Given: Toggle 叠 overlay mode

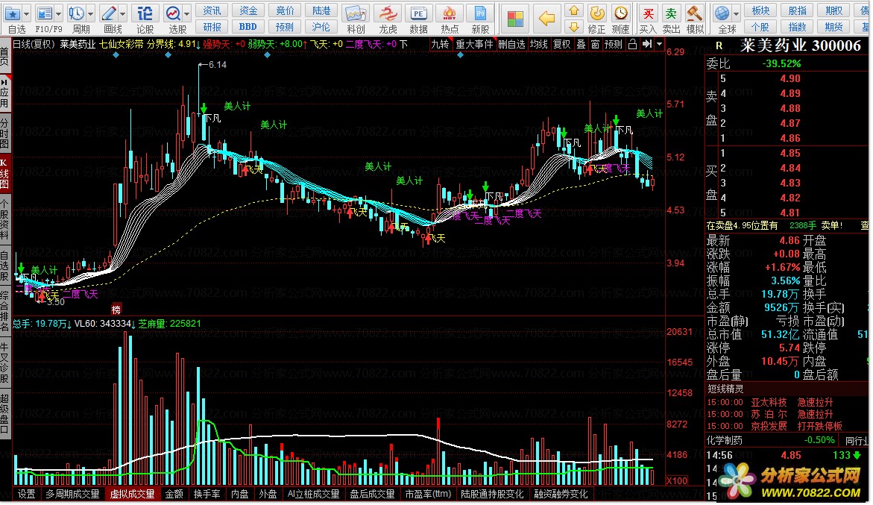Looking at the screenshot, I should pyautogui.click(x=582, y=44).
